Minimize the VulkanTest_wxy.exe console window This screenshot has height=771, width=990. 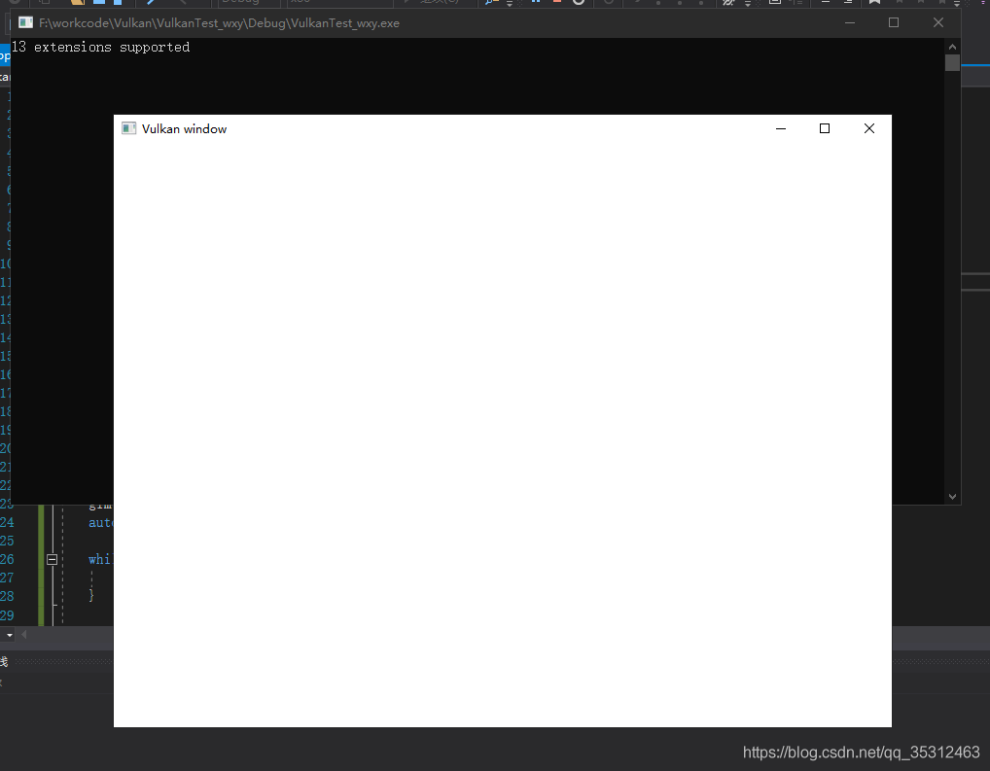849,22
